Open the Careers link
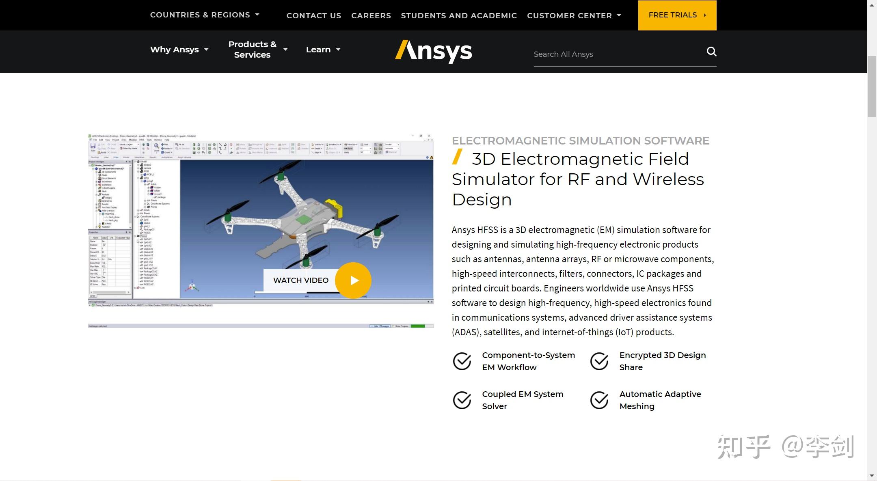This screenshot has height=481, width=877. click(371, 15)
